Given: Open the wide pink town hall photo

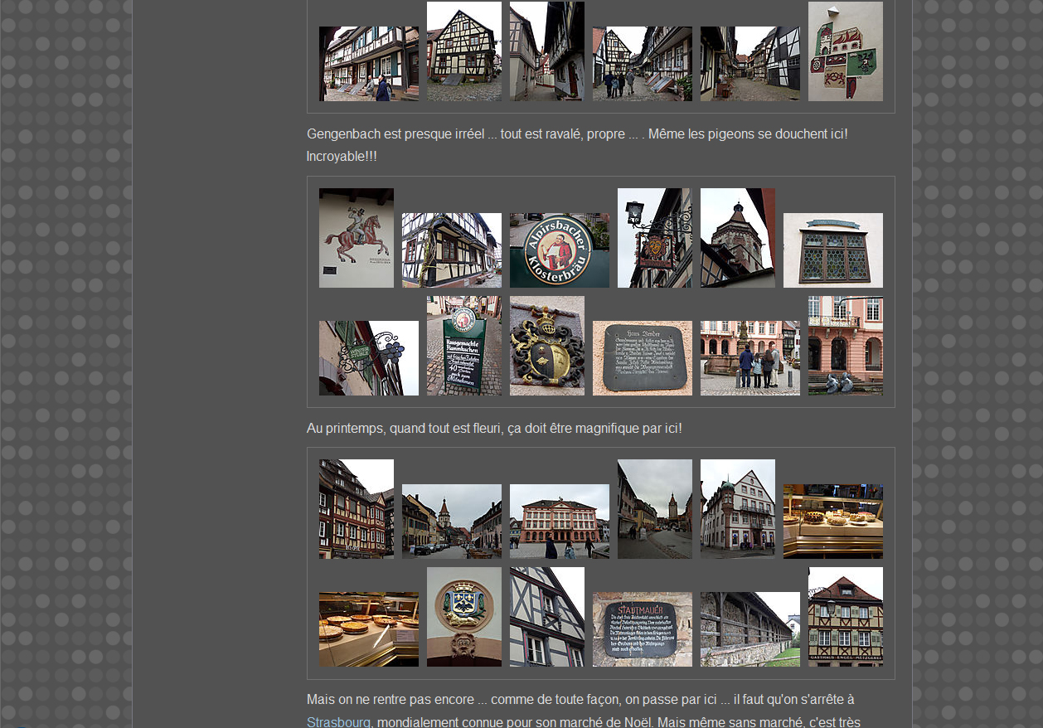Looking at the screenshot, I should tap(559, 522).
